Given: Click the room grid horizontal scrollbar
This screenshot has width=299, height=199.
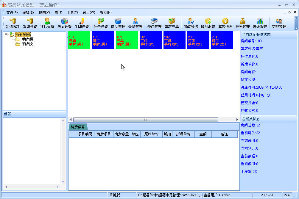Looking at the screenshot, I should click(146, 120).
